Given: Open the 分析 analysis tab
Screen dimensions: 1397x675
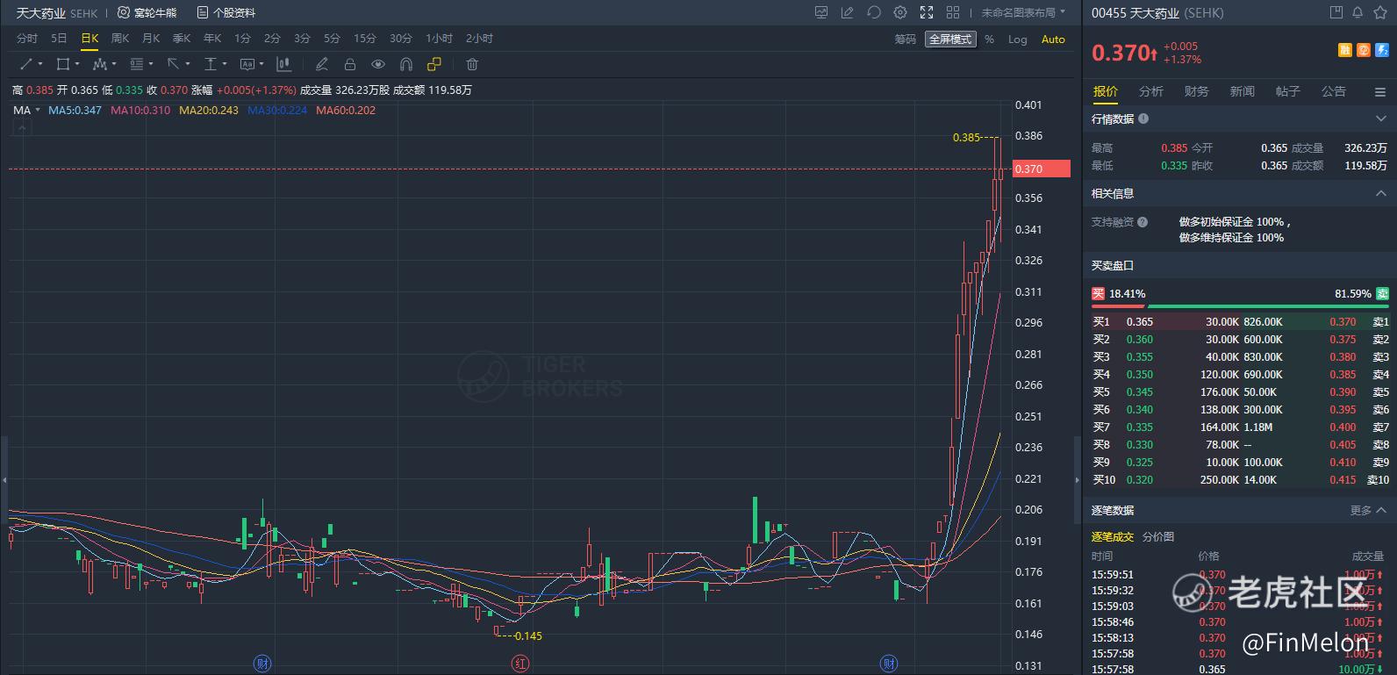Looking at the screenshot, I should tap(1151, 91).
